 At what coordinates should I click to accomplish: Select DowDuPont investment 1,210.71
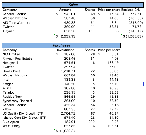click(68, 71)
